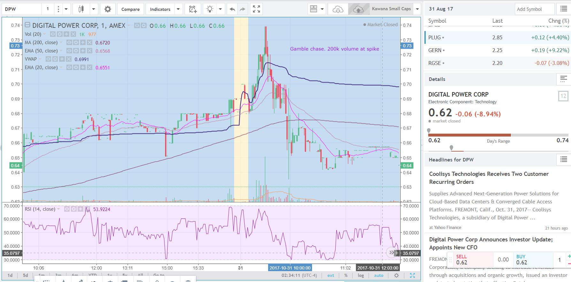Toggle visibility of VWAP indicator
Screen dimensions: 571x282
tap(48, 59)
